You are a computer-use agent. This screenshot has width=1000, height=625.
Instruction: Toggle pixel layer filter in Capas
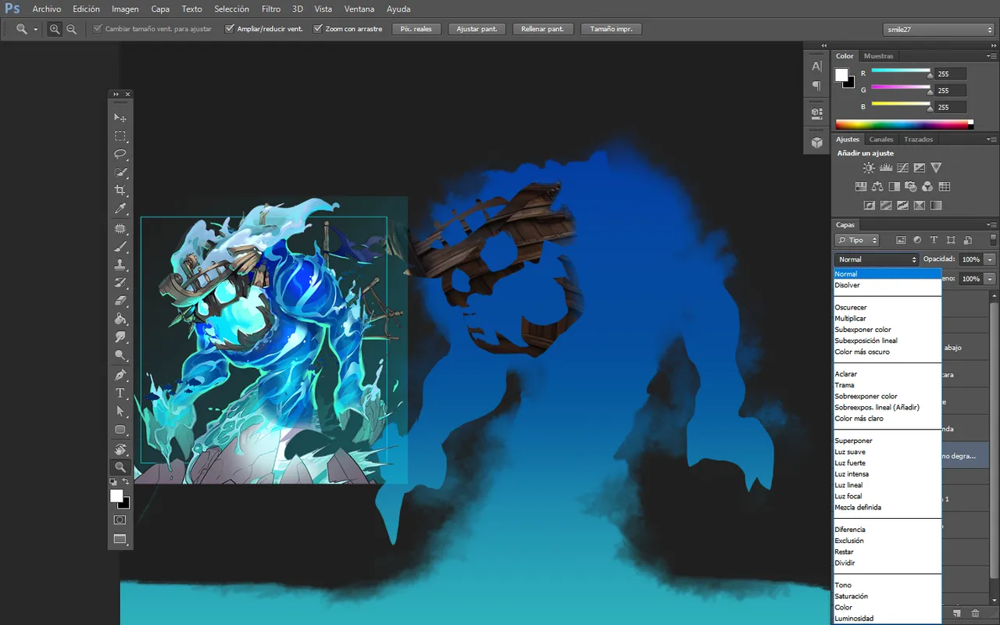(x=900, y=240)
